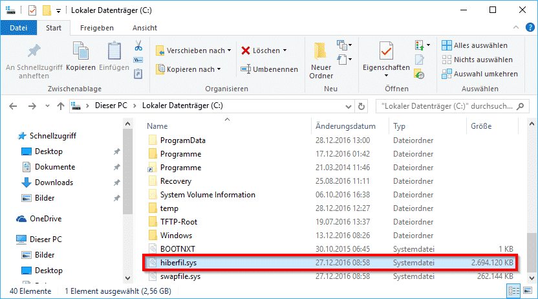This screenshot has width=538, height=299.
Task: Click Nichts auswählen
Action: coord(477,60)
